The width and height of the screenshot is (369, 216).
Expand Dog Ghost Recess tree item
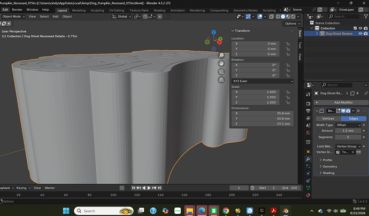click(x=317, y=34)
